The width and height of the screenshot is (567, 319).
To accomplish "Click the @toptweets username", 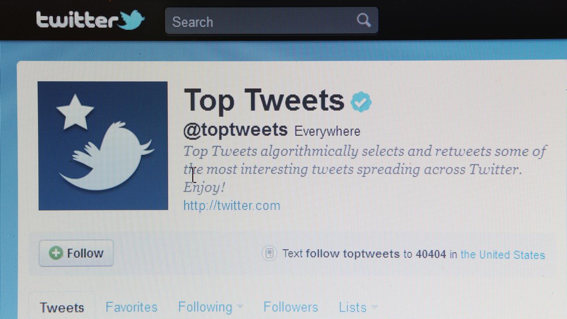I will click(236, 130).
